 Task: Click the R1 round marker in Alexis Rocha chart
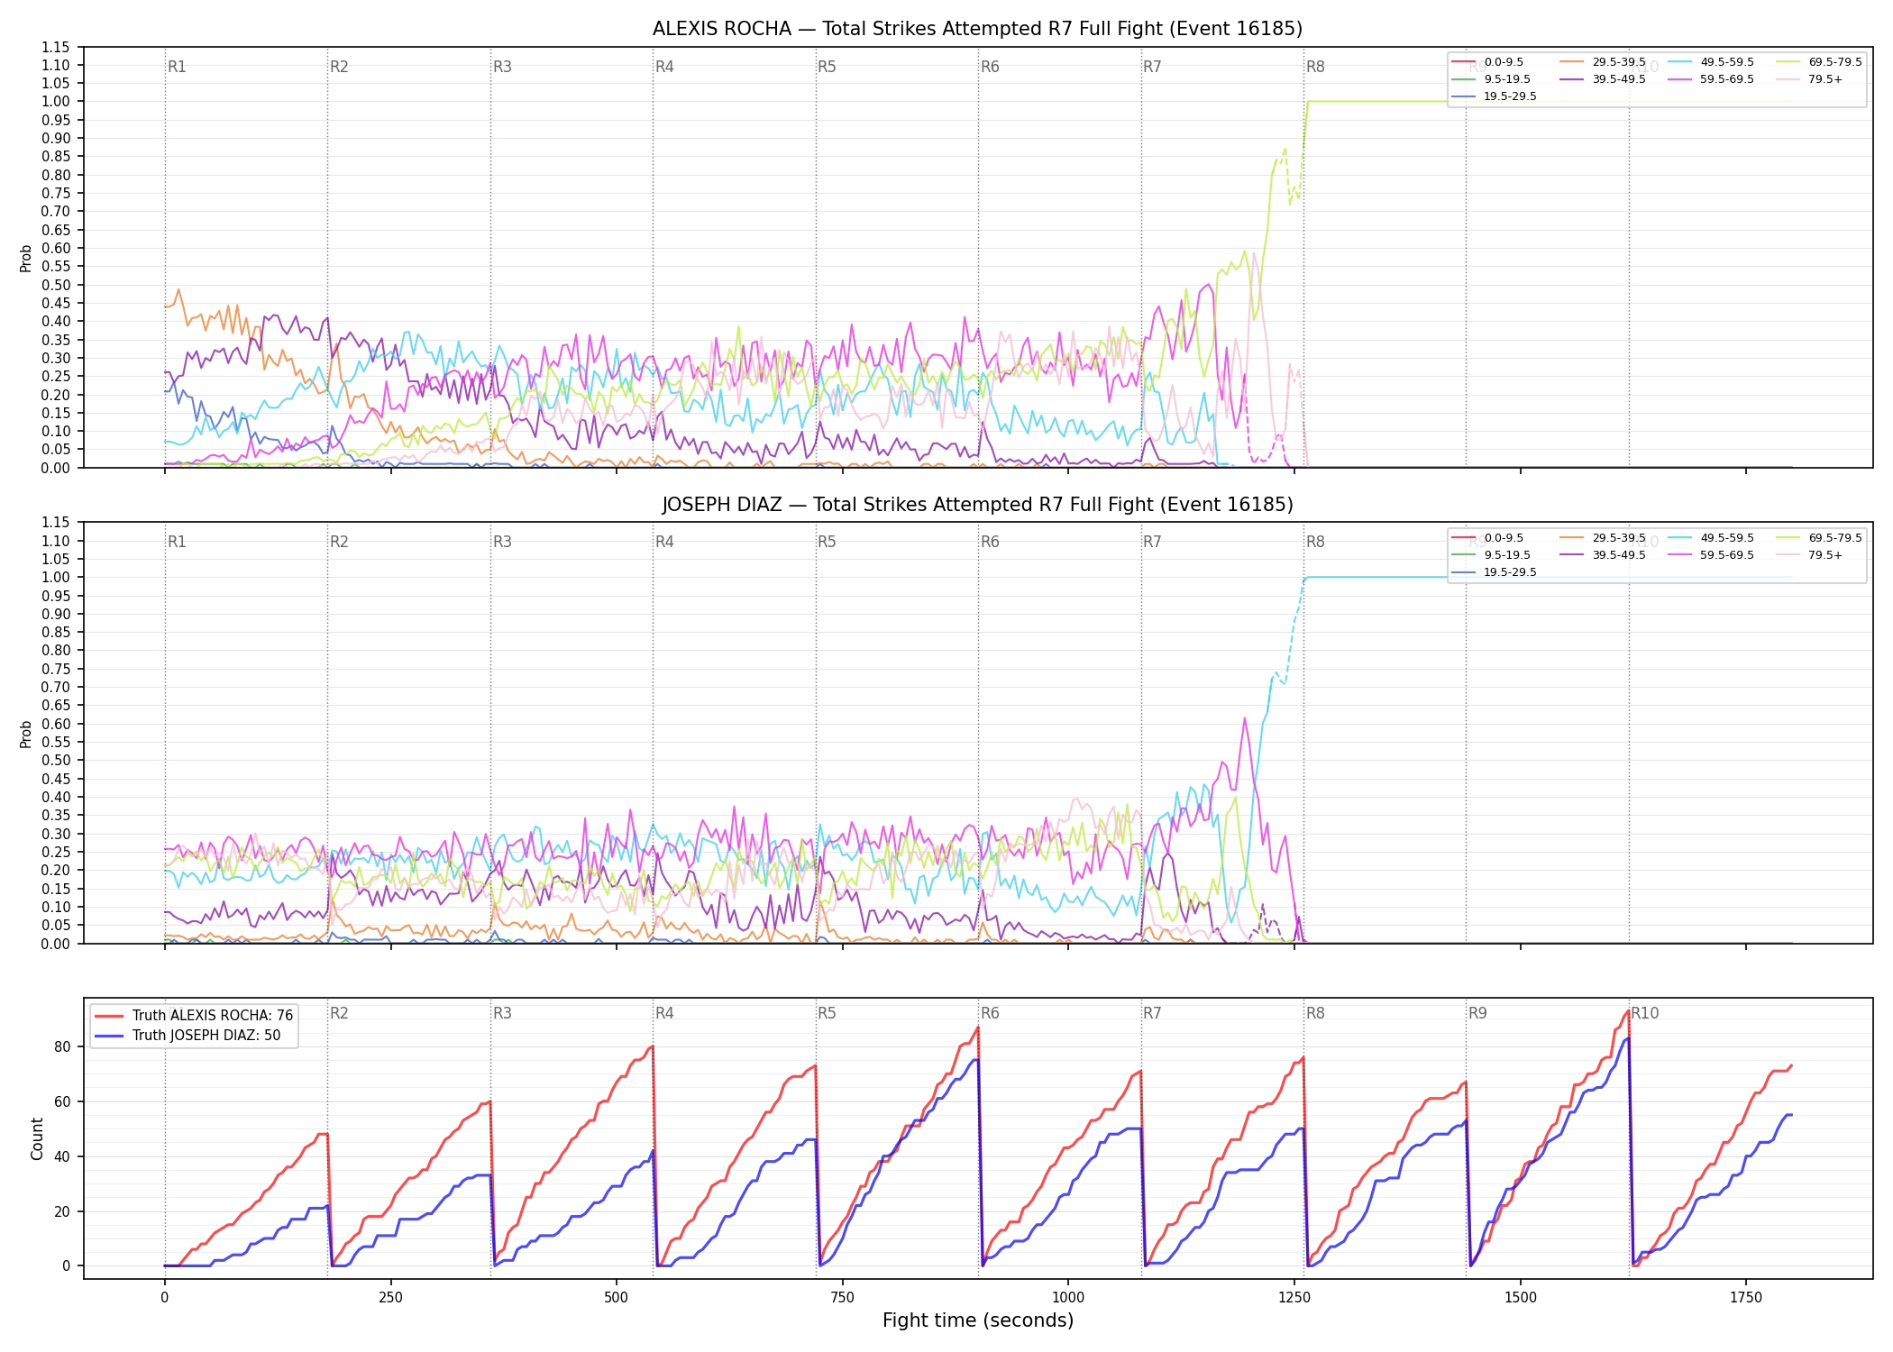click(177, 67)
